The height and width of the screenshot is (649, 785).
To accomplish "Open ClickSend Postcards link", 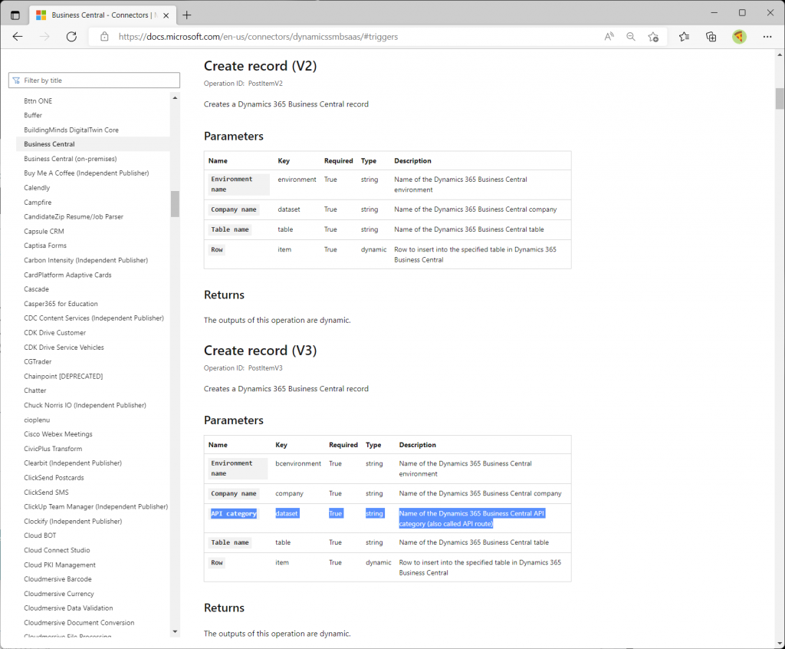I will point(54,478).
